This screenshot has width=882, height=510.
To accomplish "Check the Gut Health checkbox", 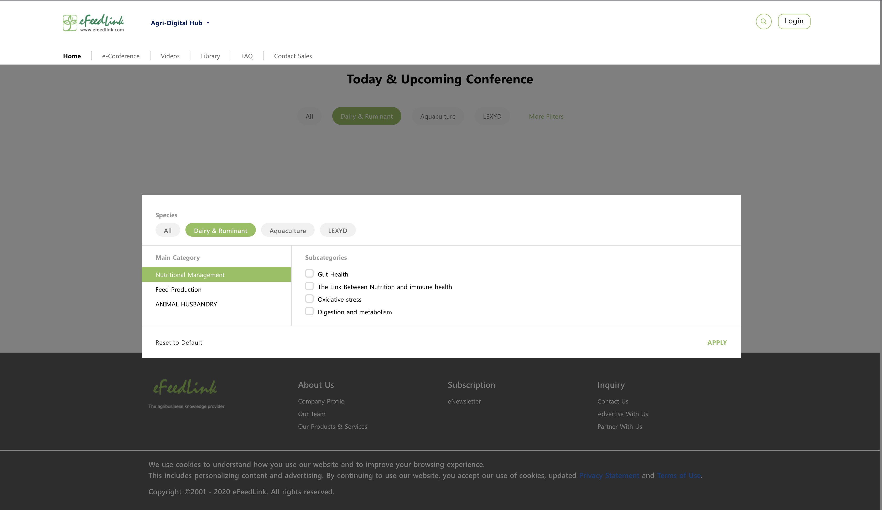I will coord(309,273).
